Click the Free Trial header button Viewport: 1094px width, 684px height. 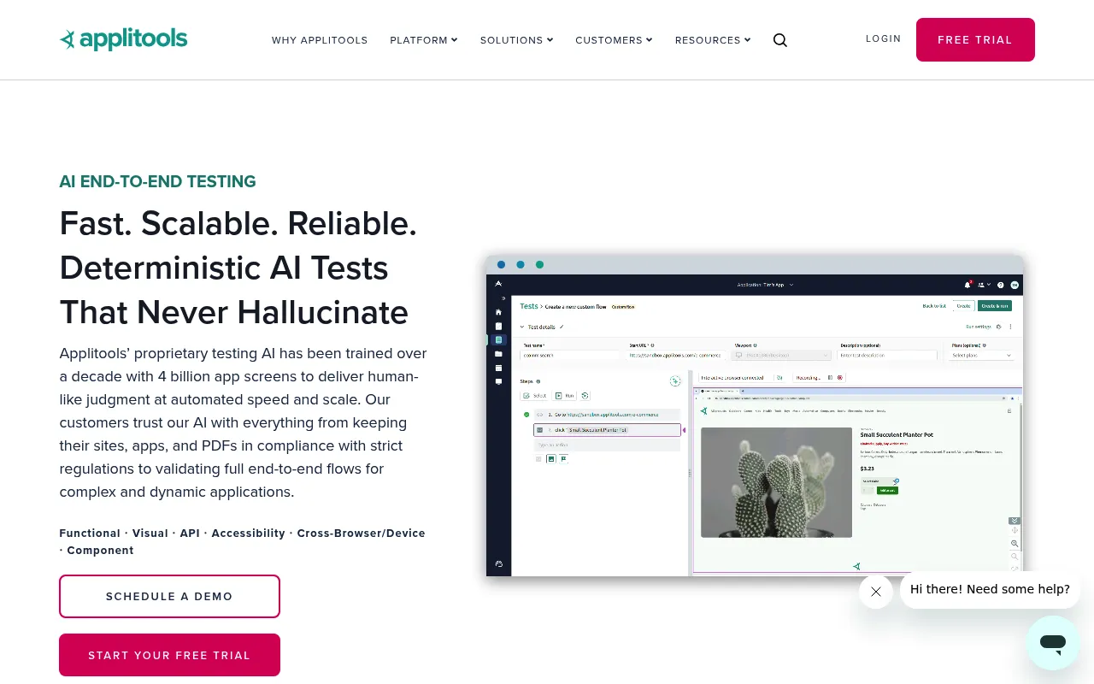[975, 39]
